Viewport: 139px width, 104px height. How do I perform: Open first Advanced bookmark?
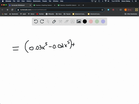point(79,14)
